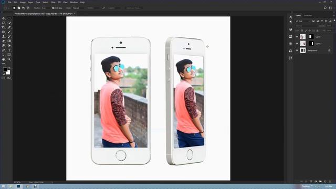Swap foreground and background colors

9,68
